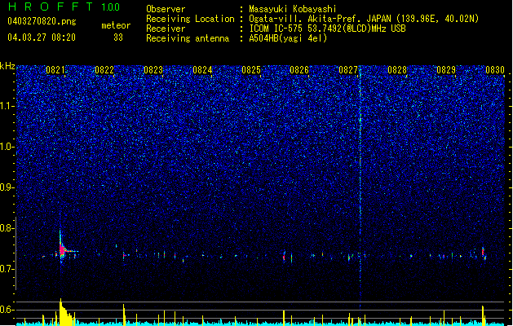The width and height of the screenshot is (513, 326).
Task: Click the 0829 time marker
Action: tap(446, 69)
